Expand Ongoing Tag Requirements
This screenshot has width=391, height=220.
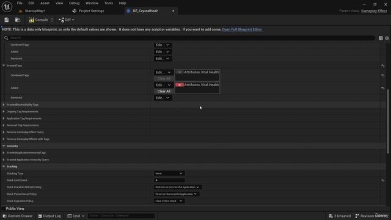coord(4,111)
